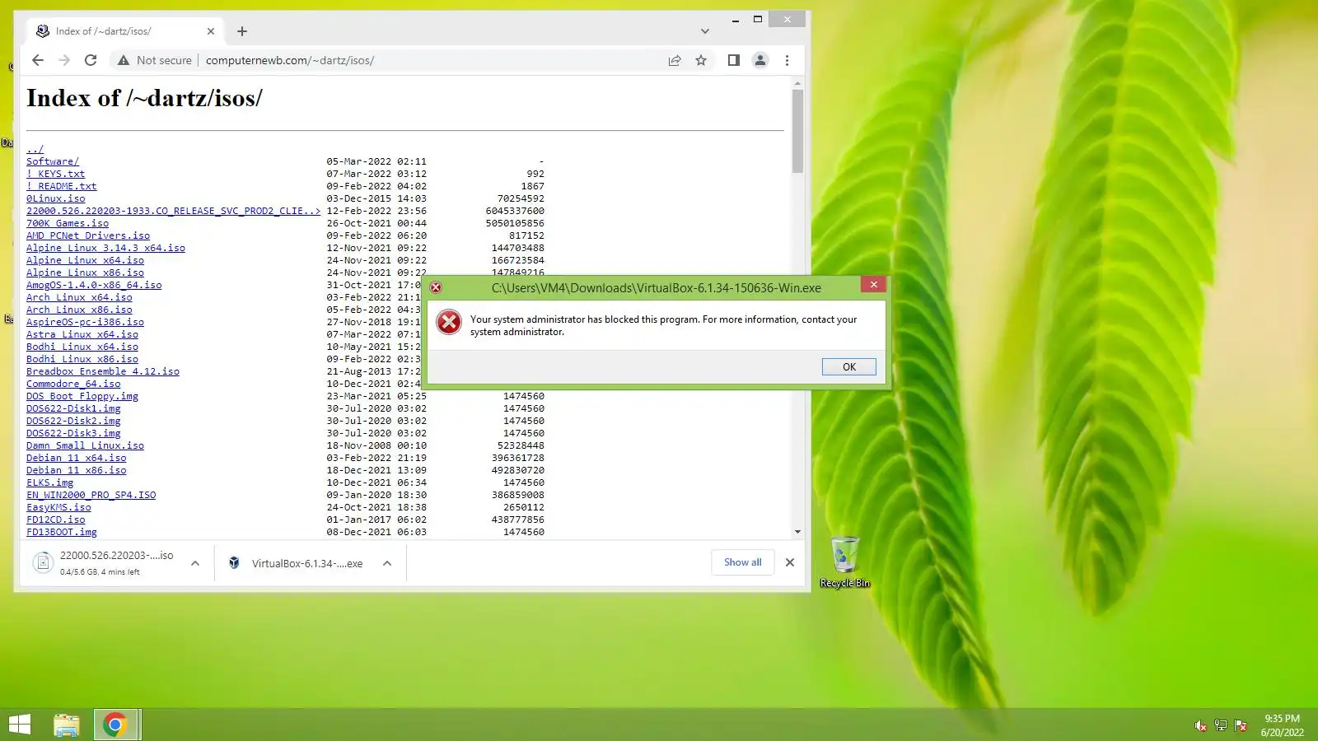The width and height of the screenshot is (1318, 741).
Task: Click the Chrome icon in the taskbar
Action: coord(115,725)
